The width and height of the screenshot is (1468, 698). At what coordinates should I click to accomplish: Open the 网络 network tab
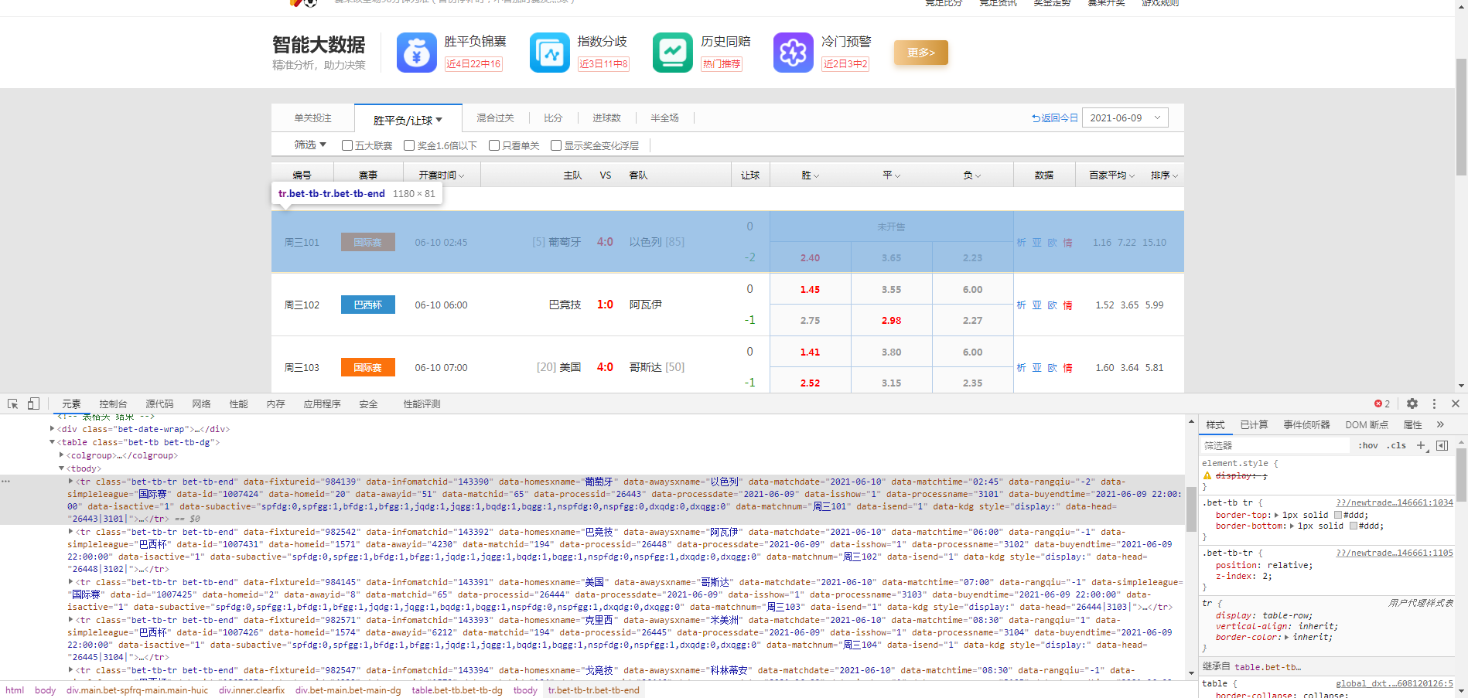[201, 403]
